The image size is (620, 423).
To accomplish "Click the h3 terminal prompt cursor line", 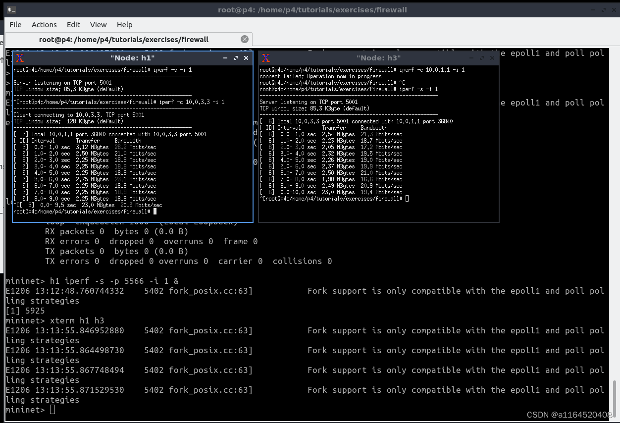I will tap(334, 199).
